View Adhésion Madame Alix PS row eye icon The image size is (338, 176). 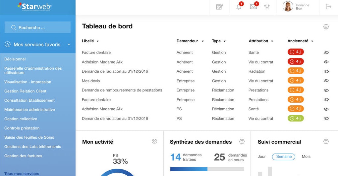click(x=326, y=109)
